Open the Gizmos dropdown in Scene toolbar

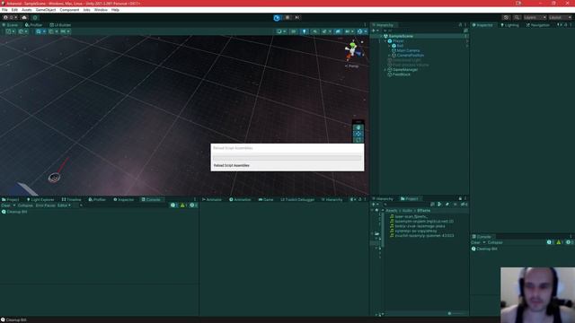pos(361,31)
